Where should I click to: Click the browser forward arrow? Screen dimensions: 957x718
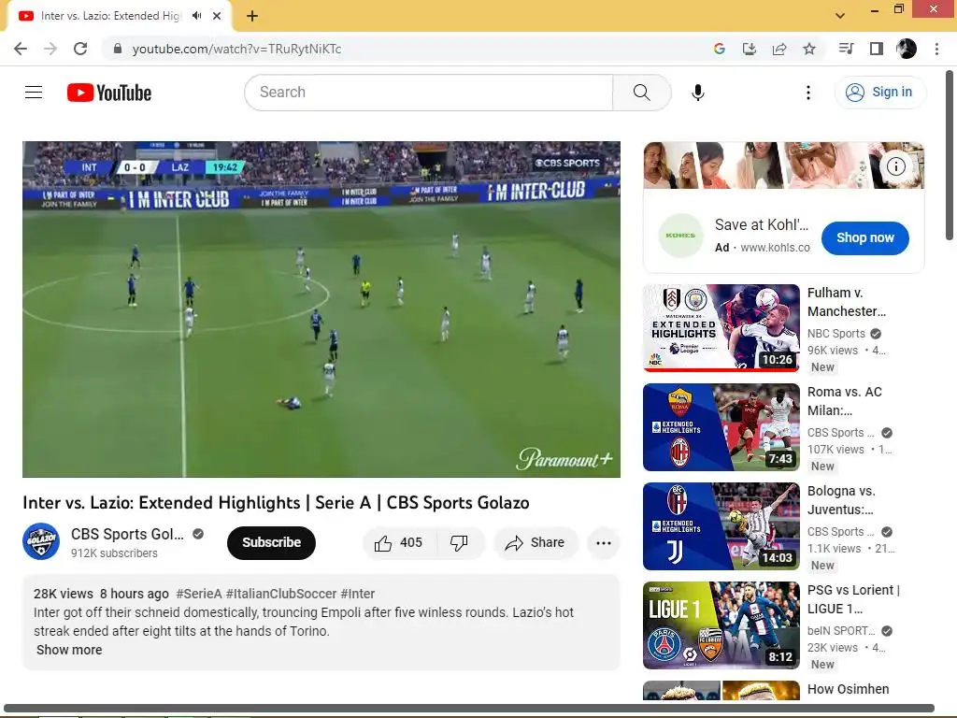[50, 49]
